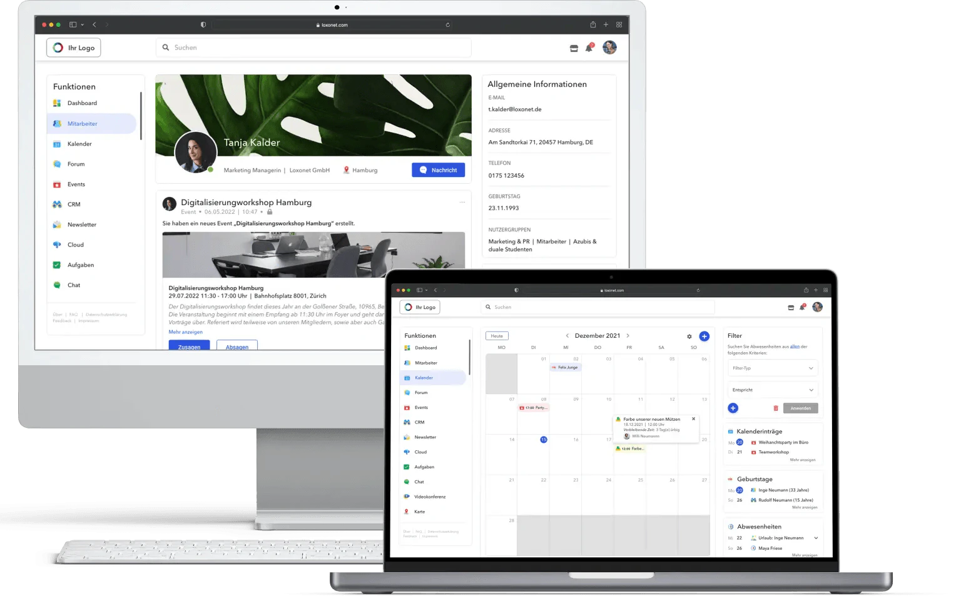Select the Dashboard icon in the sidebar
The height and width of the screenshot is (596, 961).
[x=58, y=103]
